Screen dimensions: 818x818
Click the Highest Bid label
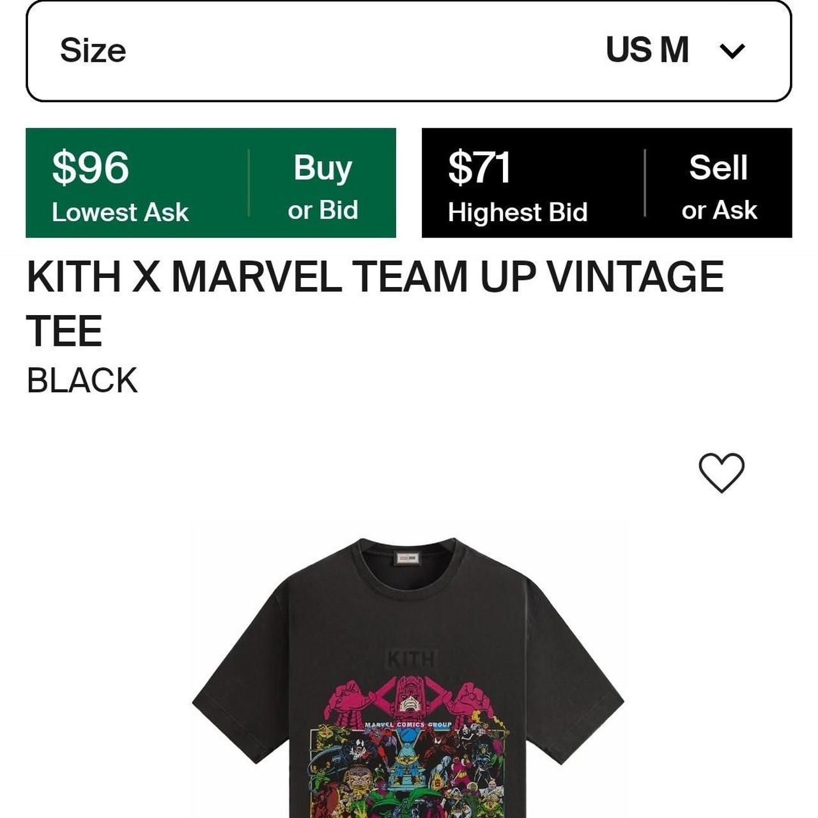pos(517,212)
